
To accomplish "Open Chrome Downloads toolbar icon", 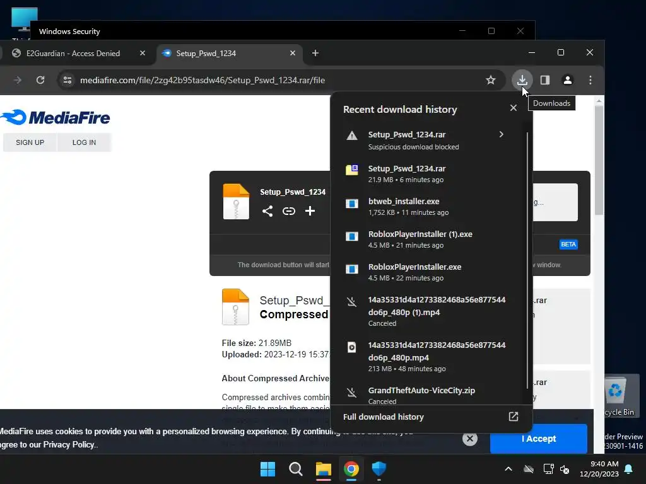I will (522, 80).
